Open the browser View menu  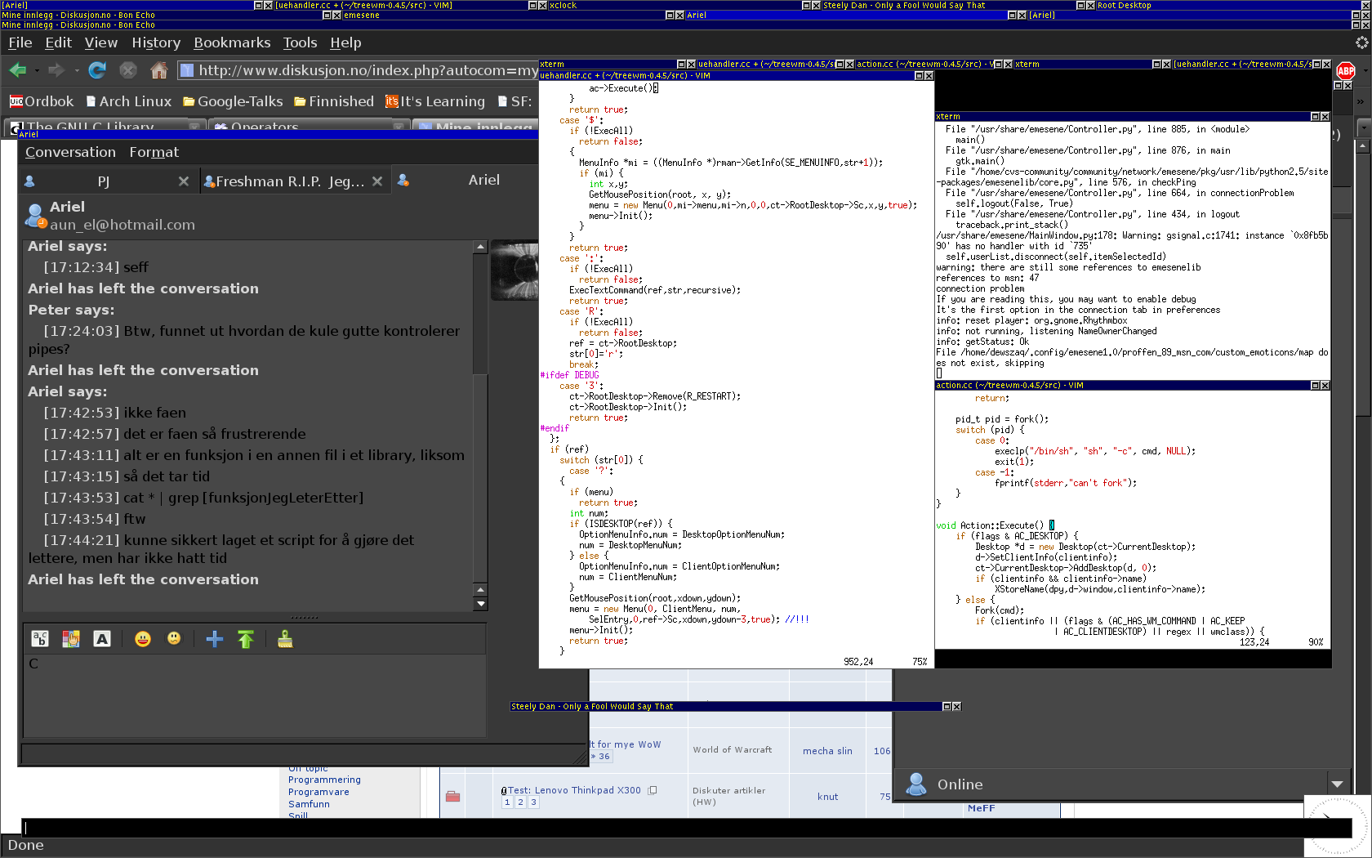pos(101,42)
